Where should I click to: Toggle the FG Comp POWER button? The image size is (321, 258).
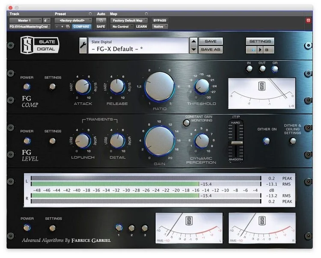click(27, 86)
